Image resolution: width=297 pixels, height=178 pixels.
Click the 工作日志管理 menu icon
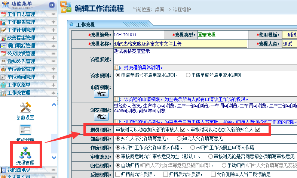click(3, 15)
